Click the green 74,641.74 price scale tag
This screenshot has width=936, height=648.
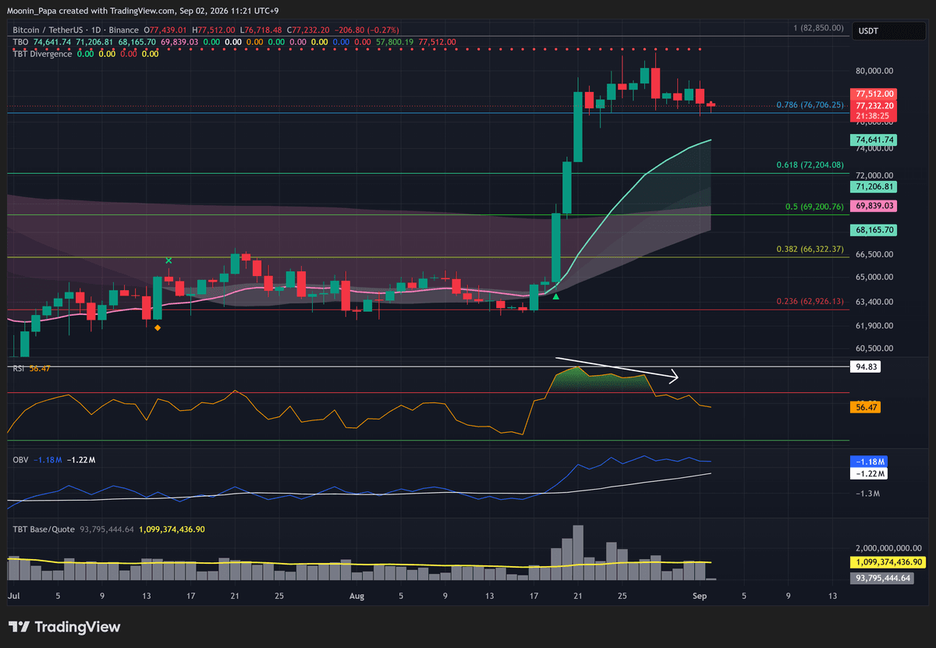click(x=874, y=140)
